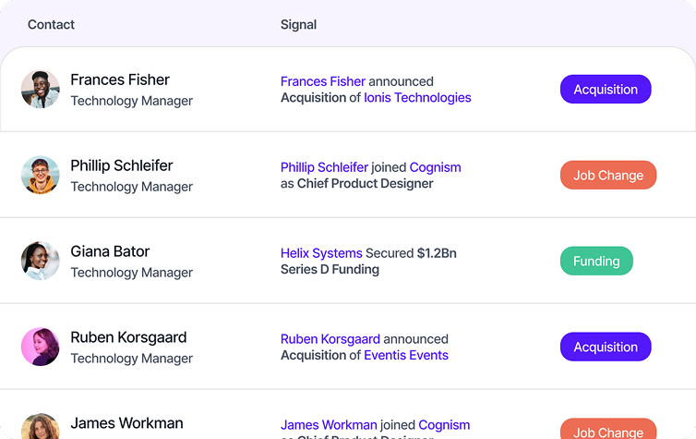
Task: Click Giana Bator's profile avatar
Action: [x=41, y=261]
